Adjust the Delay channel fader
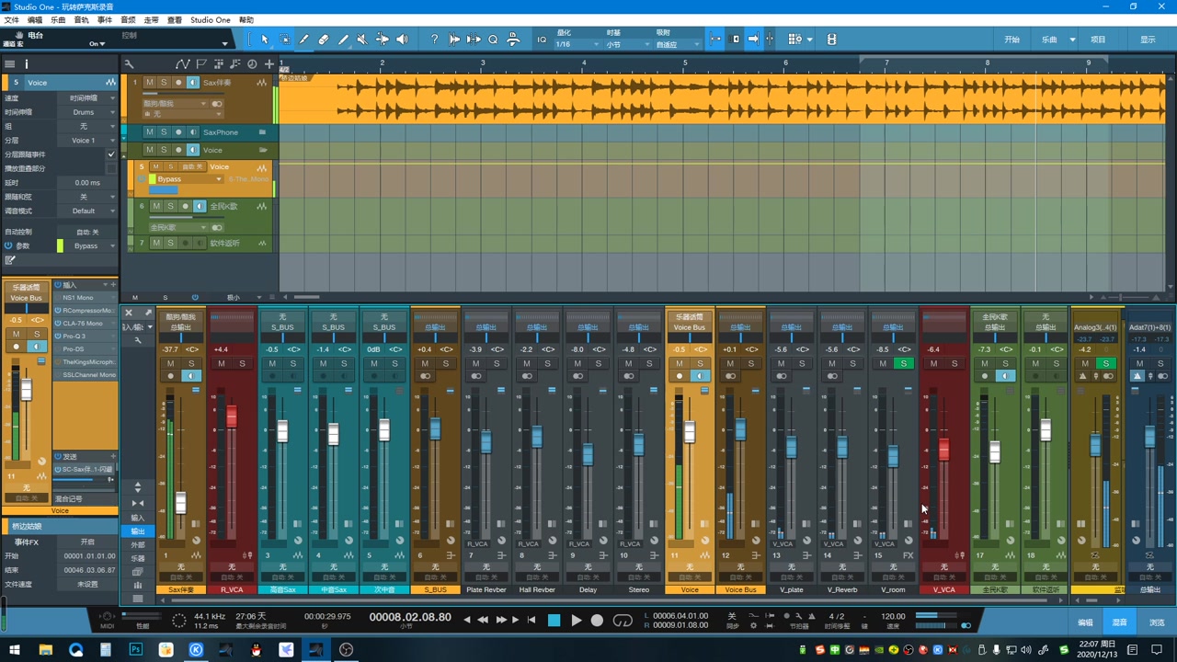 tap(588, 453)
